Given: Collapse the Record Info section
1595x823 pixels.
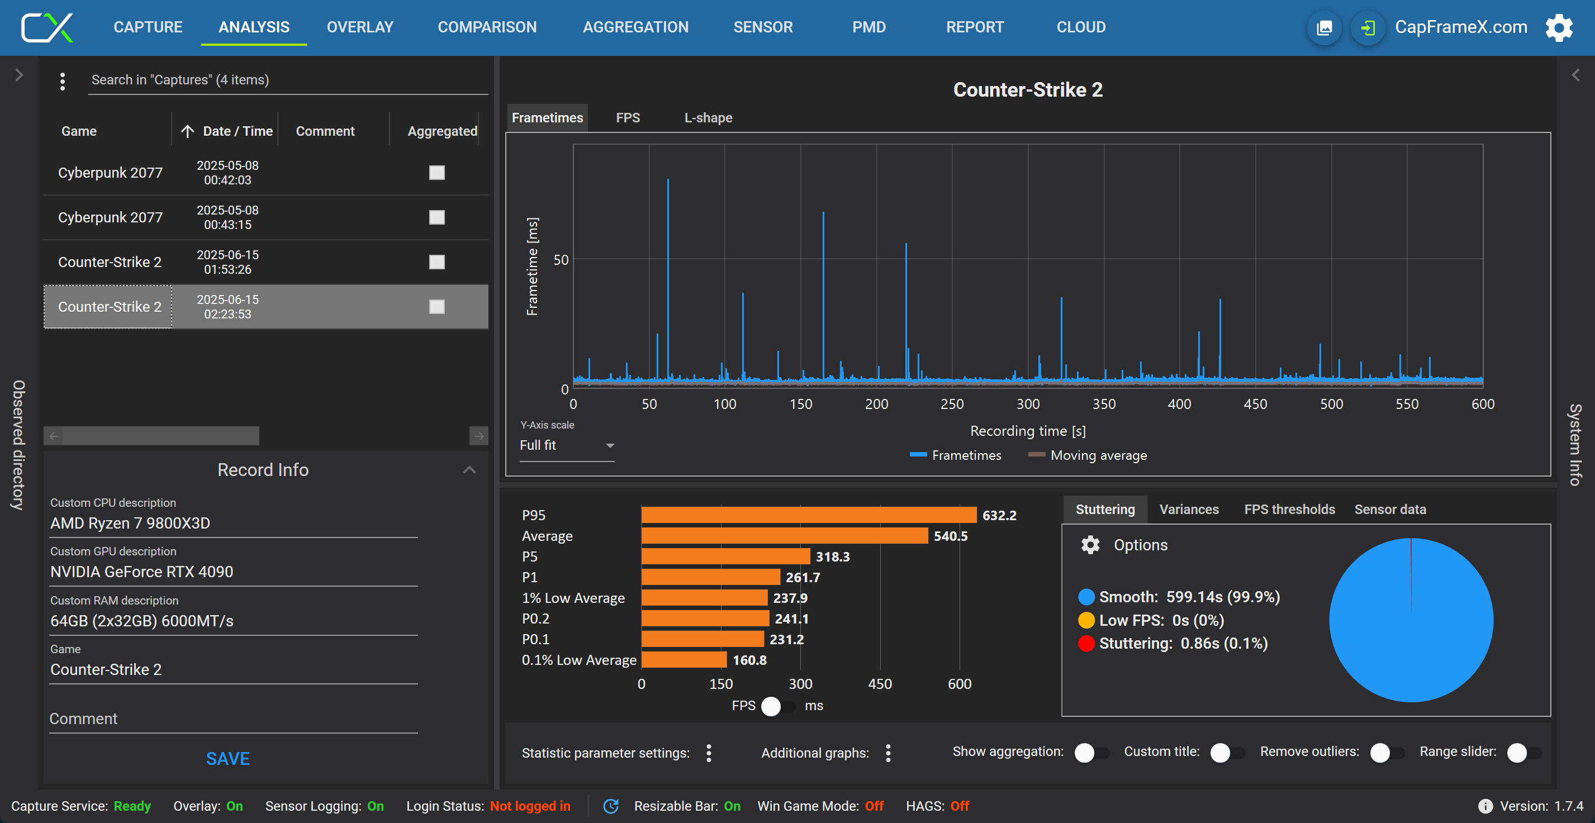Looking at the screenshot, I should pyautogui.click(x=469, y=470).
